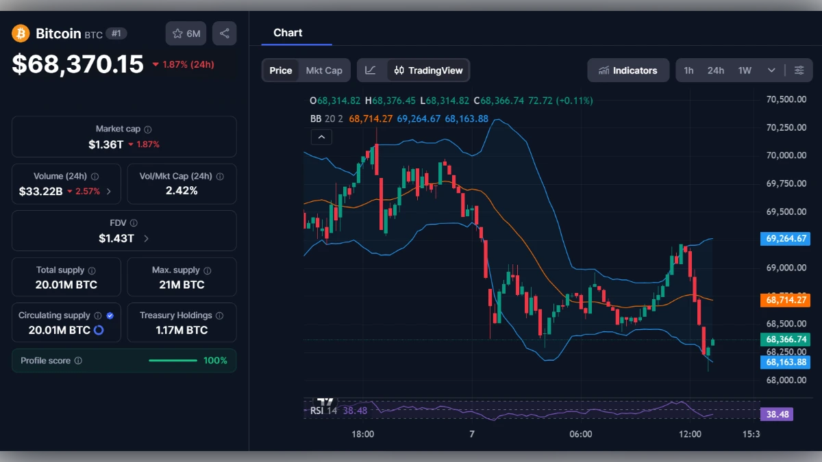Screen dimensions: 822x462
Task: Collapse the chart scale expander arrow
Action: click(321, 137)
